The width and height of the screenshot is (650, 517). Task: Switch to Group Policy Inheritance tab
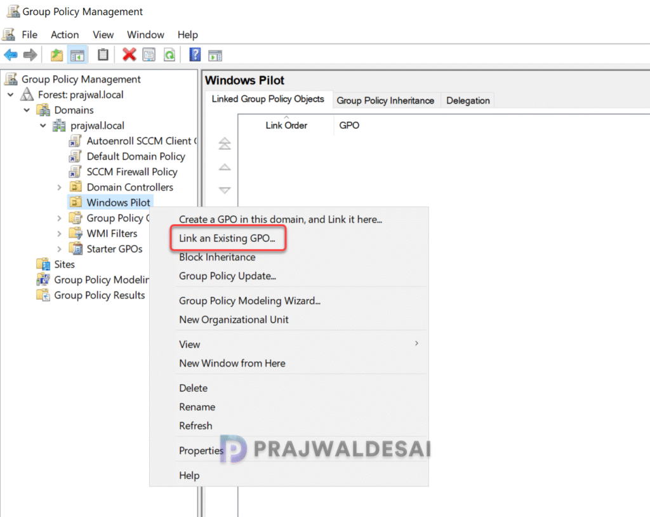[385, 100]
